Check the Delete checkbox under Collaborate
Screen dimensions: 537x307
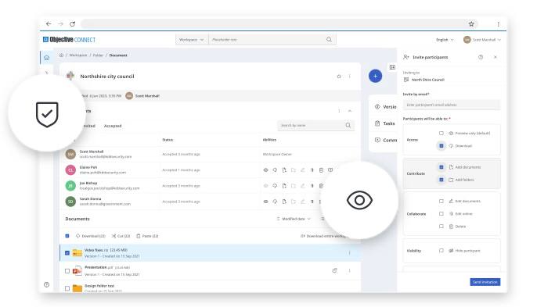pos(441,227)
